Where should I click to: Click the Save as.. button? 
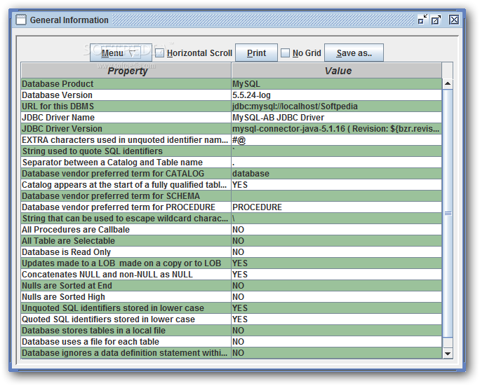coord(354,53)
